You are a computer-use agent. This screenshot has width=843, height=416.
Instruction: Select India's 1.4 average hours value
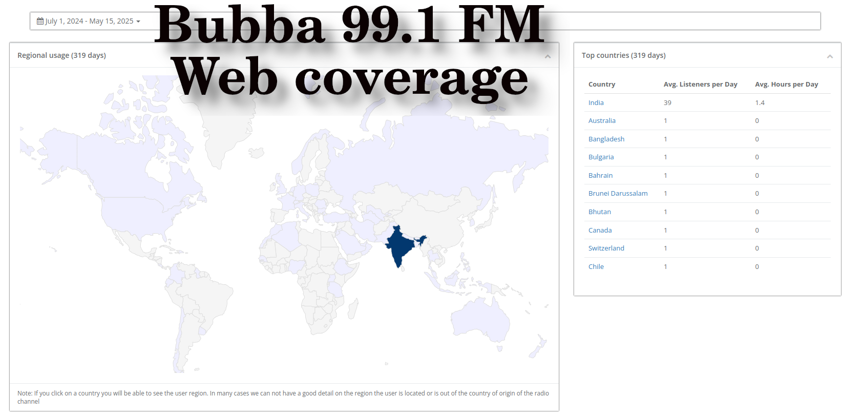point(760,103)
